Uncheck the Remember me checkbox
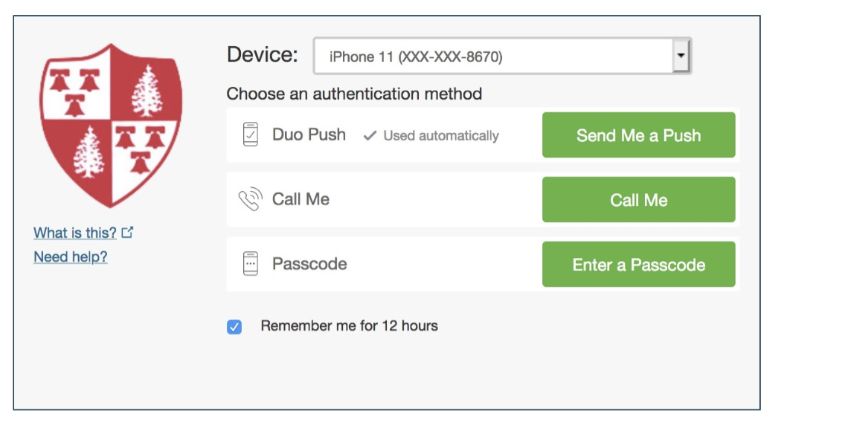848x440 pixels. click(x=234, y=326)
